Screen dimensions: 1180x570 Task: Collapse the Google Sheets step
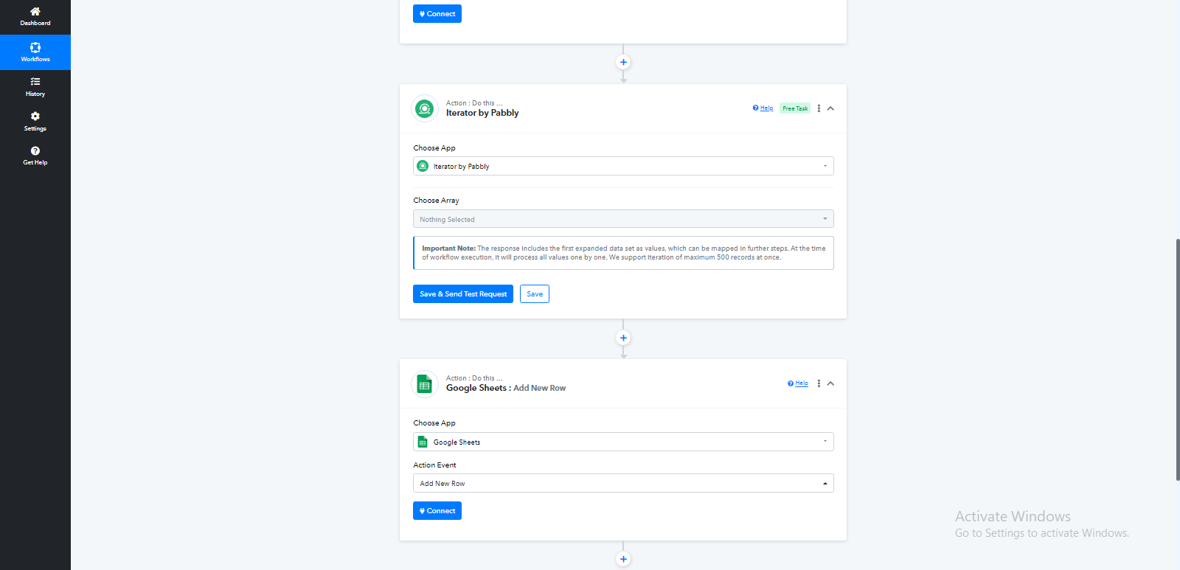pyautogui.click(x=830, y=383)
